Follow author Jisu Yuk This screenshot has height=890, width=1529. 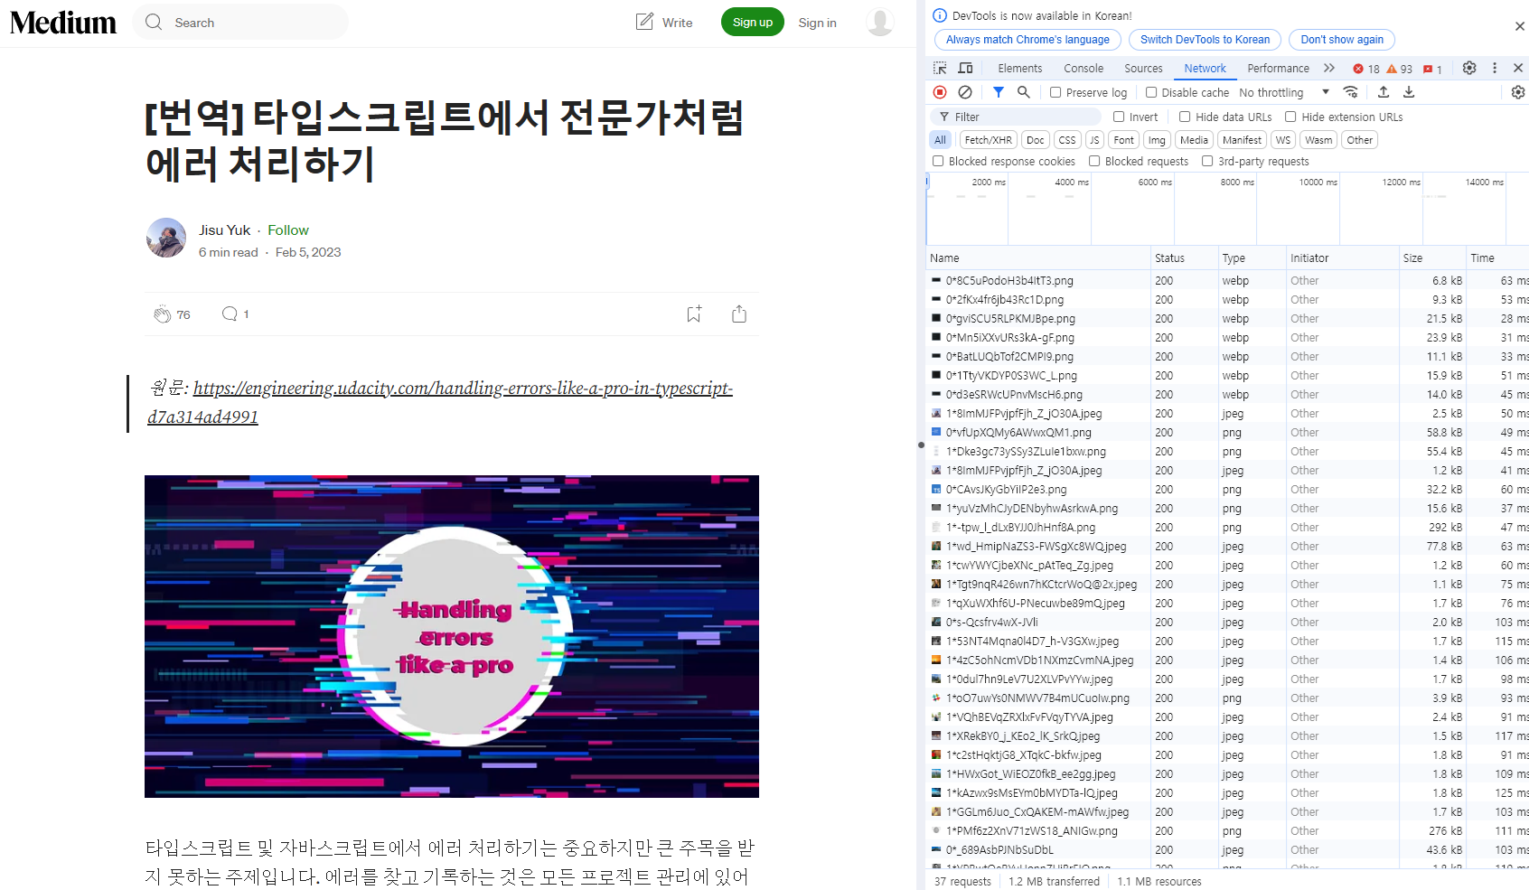pyautogui.click(x=288, y=230)
